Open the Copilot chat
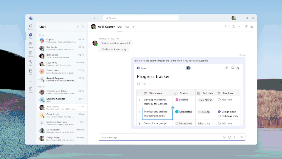Image resolution: width=282 pixels, height=159 pixels. pos(62,41)
